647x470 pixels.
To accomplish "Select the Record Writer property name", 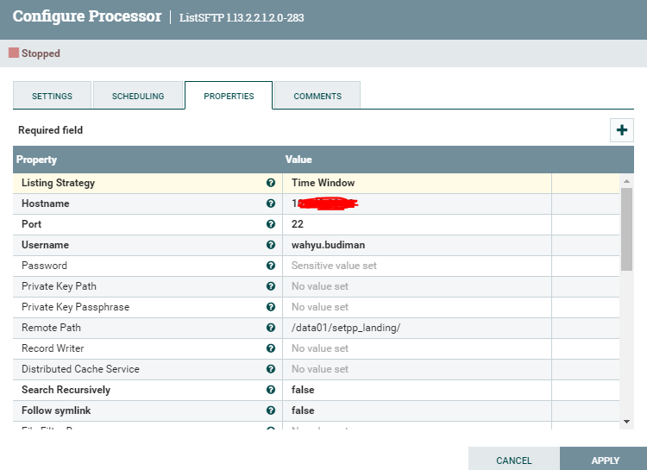I will pos(53,348).
